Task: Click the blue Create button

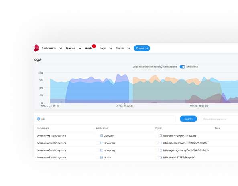Action: (142, 48)
